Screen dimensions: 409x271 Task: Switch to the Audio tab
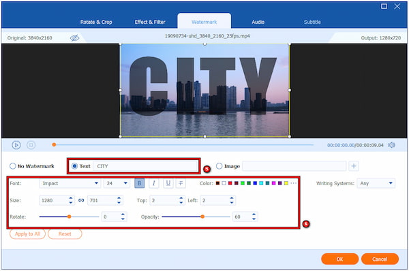pos(258,22)
